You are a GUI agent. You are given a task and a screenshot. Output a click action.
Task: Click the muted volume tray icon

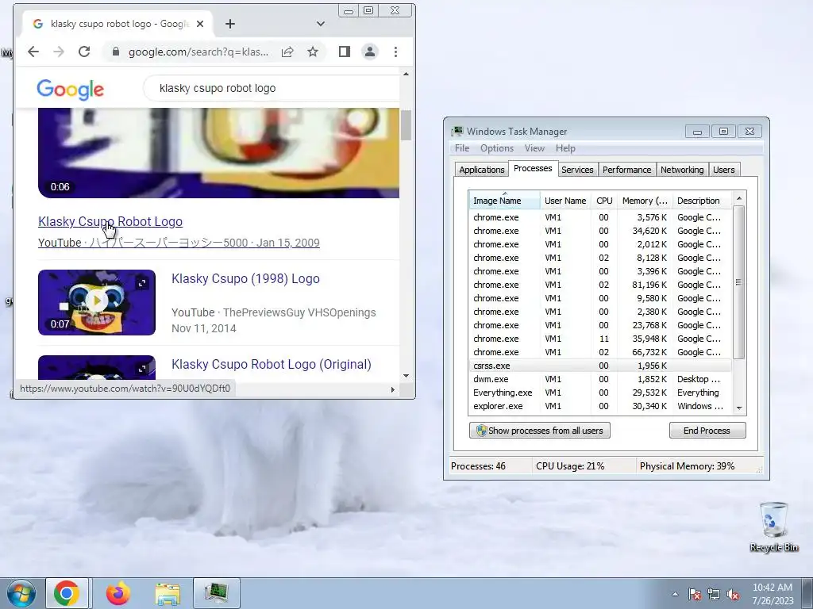pyautogui.click(x=733, y=594)
